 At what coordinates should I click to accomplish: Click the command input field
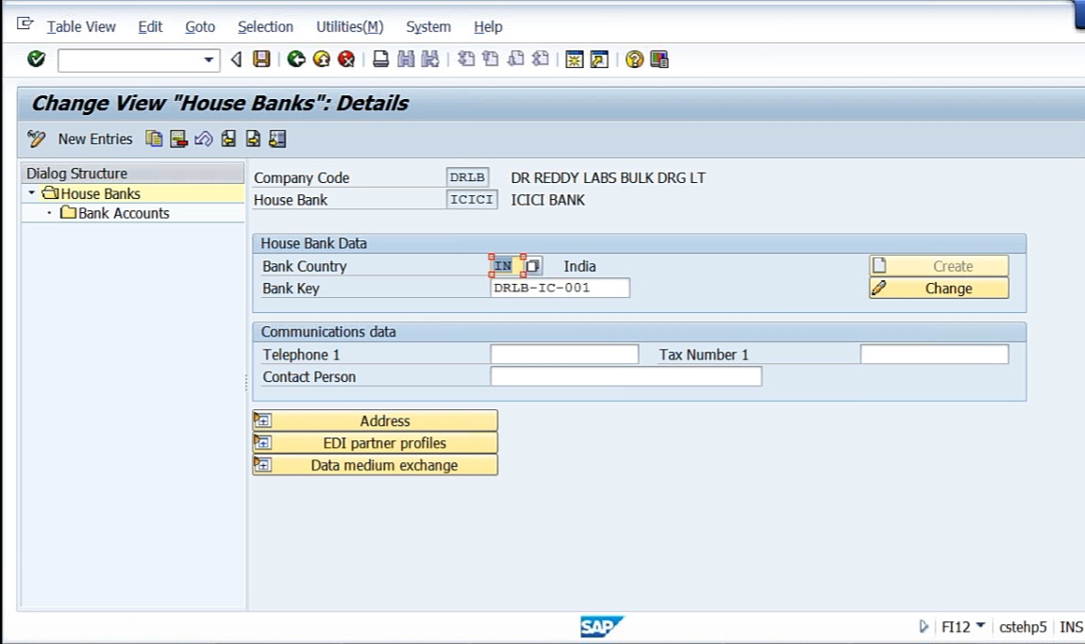pyautogui.click(x=130, y=60)
